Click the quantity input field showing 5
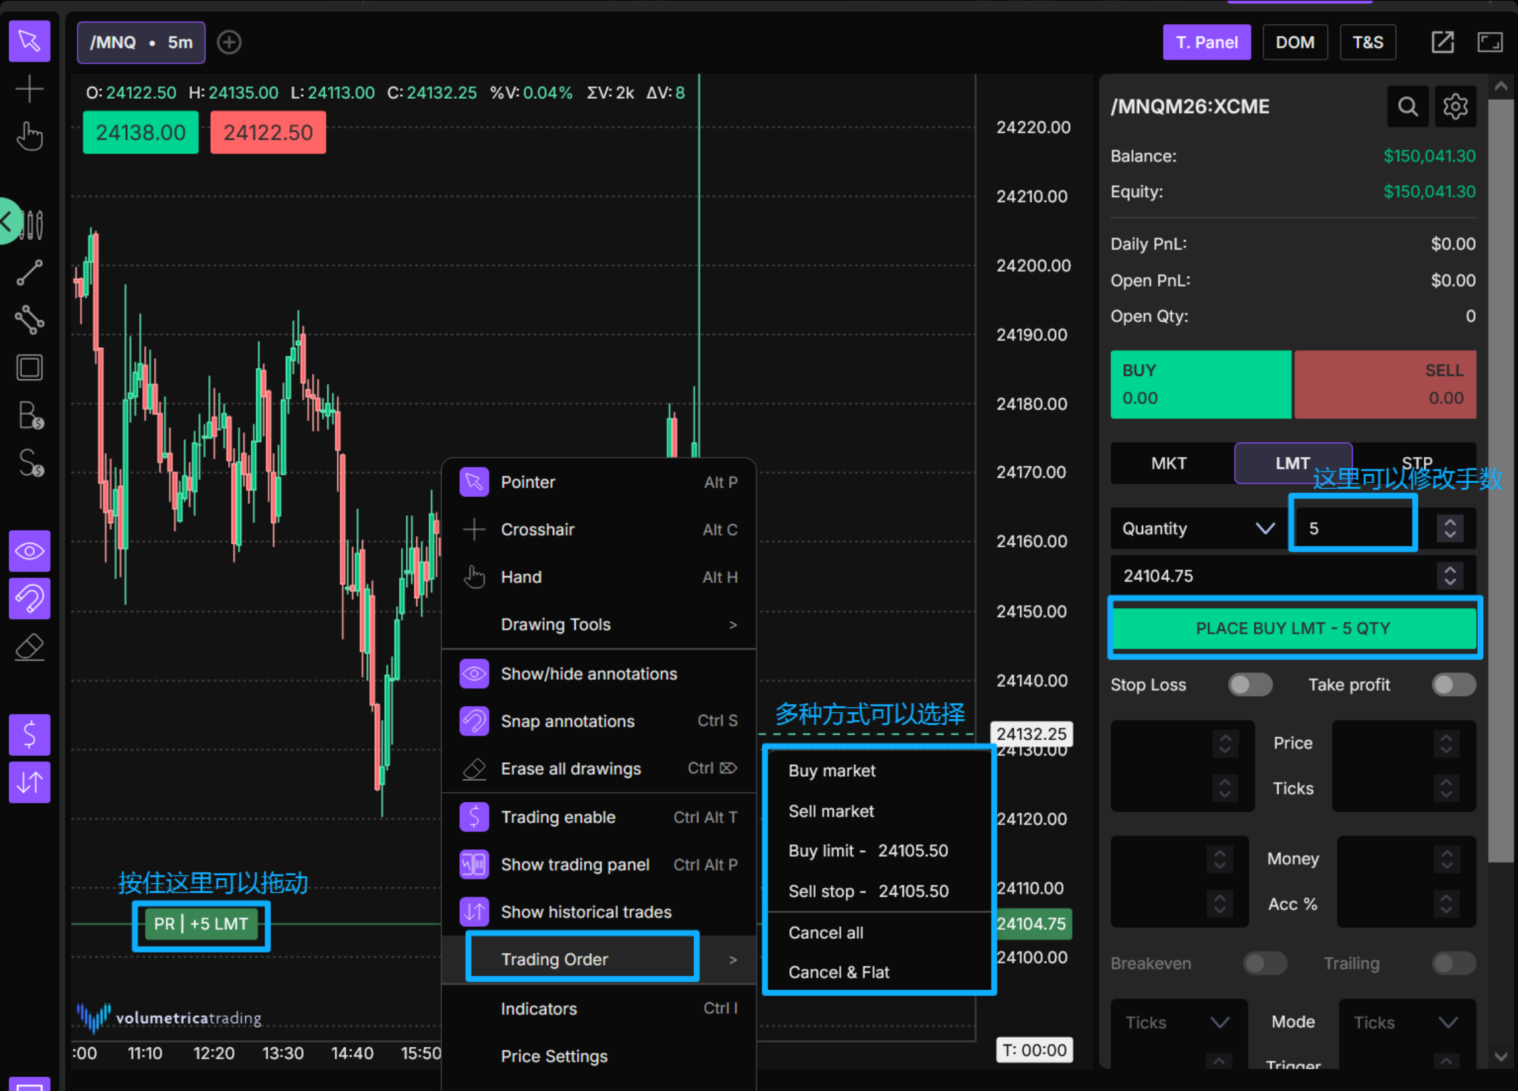The height and width of the screenshot is (1091, 1518). tap(1352, 529)
